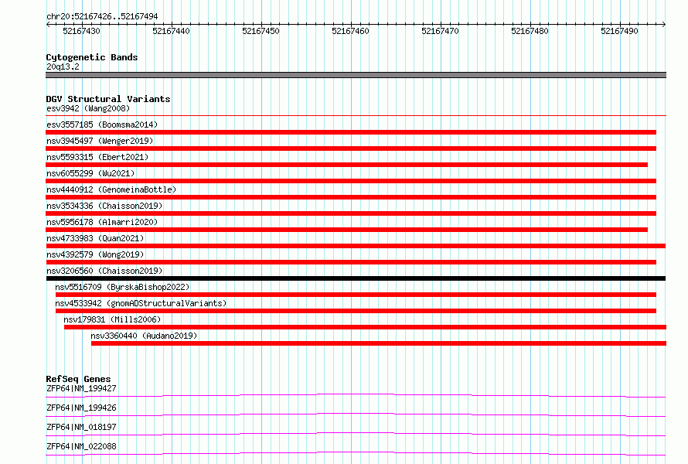Screen dimensions: 688x464
Task: Open the nsv5956178 (Almarri2020) label
Action: pos(102,222)
